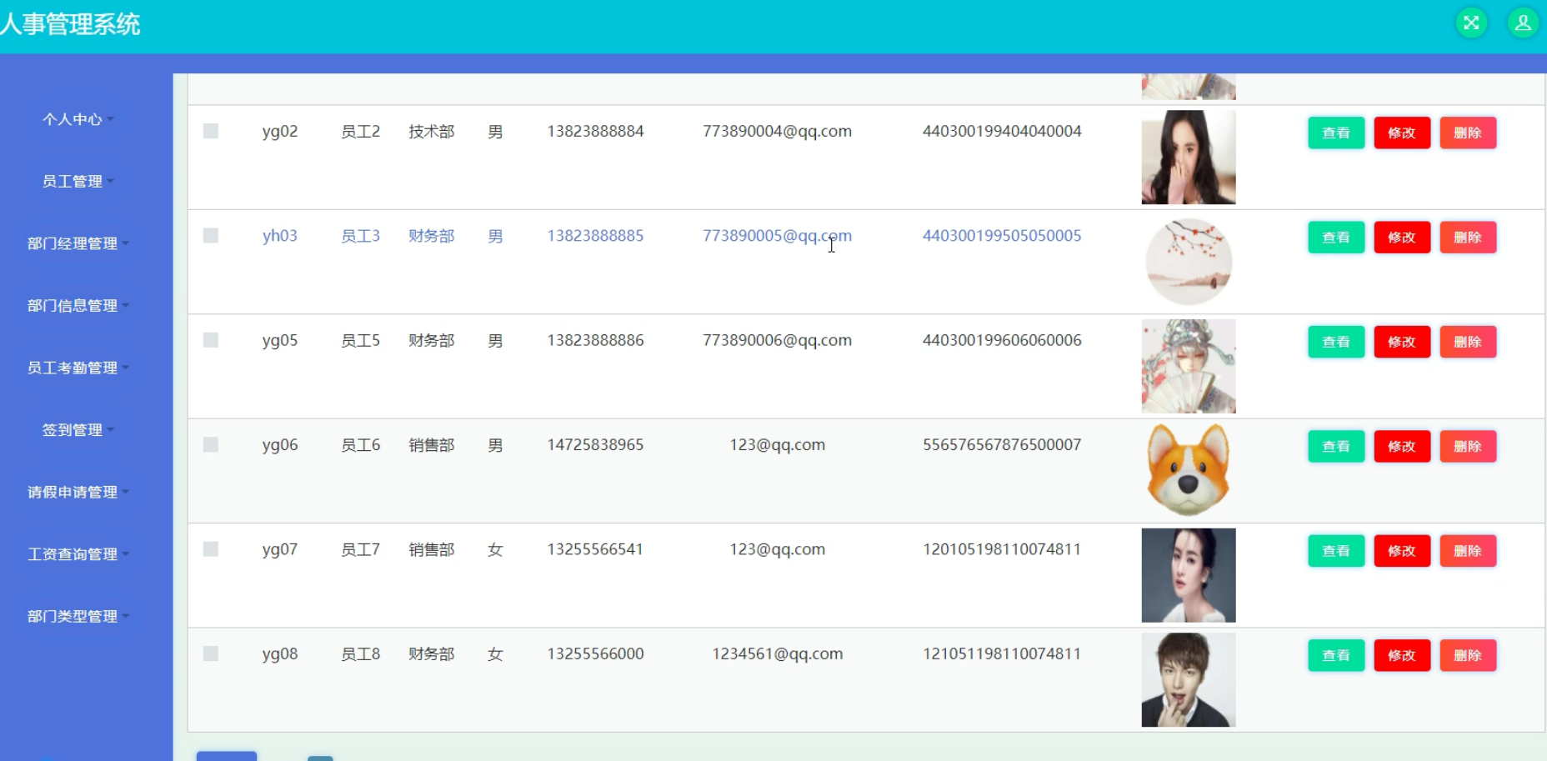Click phone number 13255566541

click(x=595, y=549)
